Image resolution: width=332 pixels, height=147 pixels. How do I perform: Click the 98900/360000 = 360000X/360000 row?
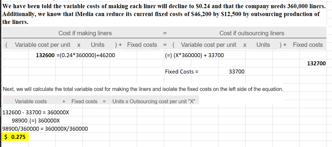[45, 129]
